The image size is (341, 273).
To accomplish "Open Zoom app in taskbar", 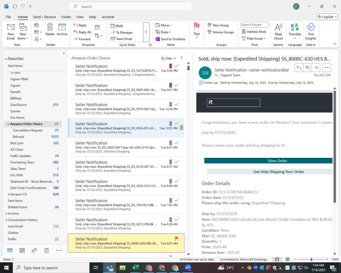I will coord(188,268).
